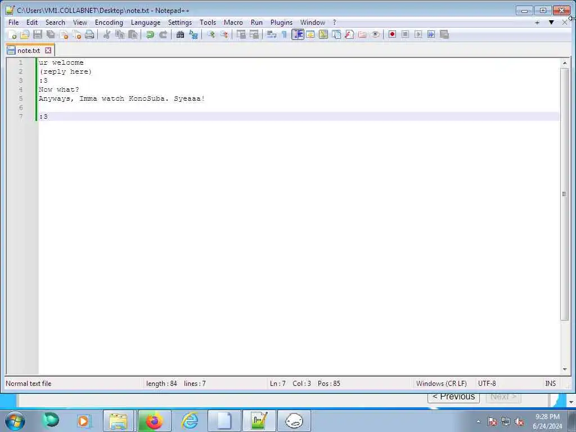
Task: Open the Settings menu
Action: (179, 22)
